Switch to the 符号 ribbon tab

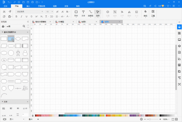click(66, 6)
